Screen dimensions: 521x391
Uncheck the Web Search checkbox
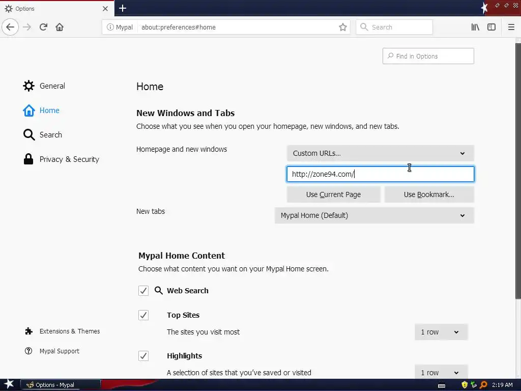click(143, 291)
